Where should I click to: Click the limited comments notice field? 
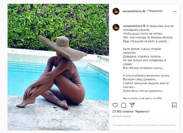[x=144, y=125]
